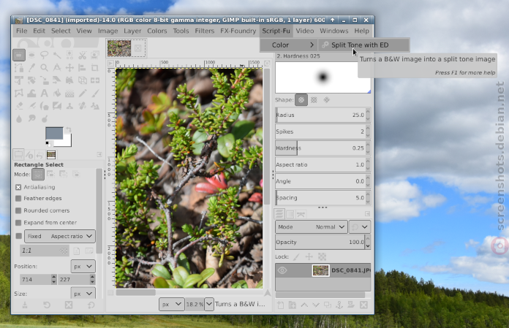Select the Color Picker eyedropper tool

click(31, 68)
